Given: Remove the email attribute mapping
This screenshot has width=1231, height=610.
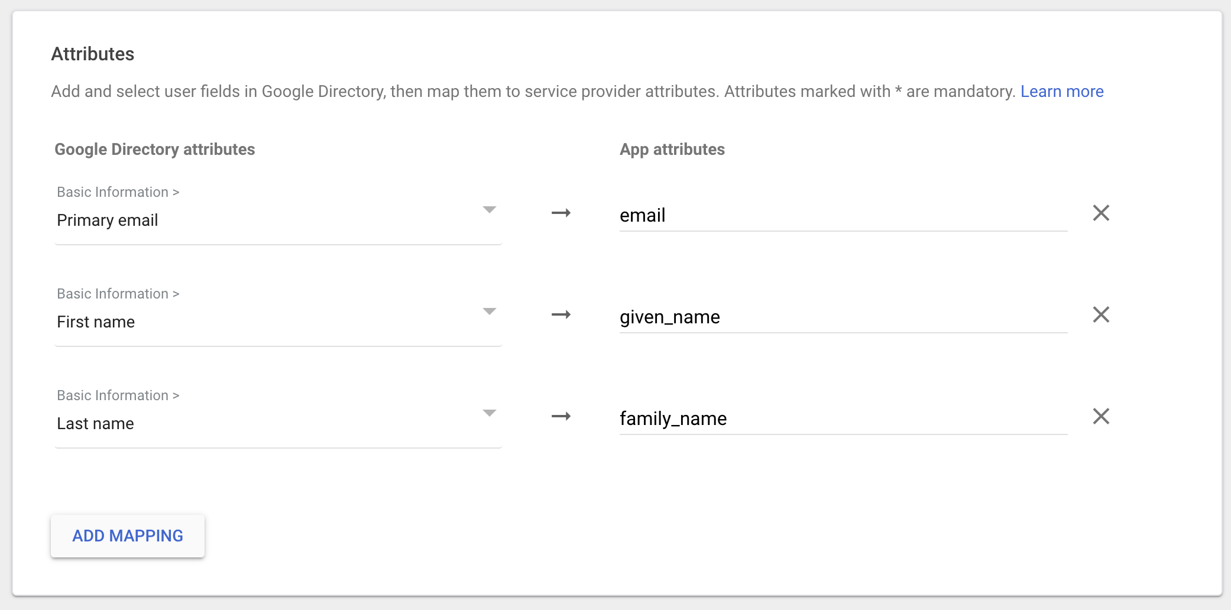Looking at the screenshot, I should click(1101, 213).
